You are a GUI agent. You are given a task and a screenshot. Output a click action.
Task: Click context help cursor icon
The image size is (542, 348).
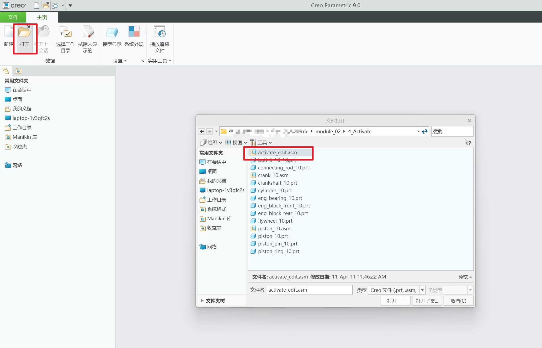click(468, 142)
